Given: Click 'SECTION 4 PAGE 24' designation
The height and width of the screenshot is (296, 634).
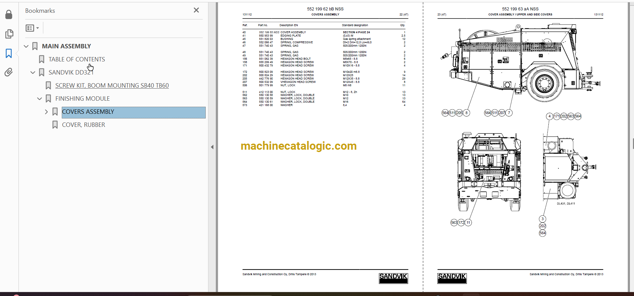Looking at the screenshot, I should tap(356, 32).
